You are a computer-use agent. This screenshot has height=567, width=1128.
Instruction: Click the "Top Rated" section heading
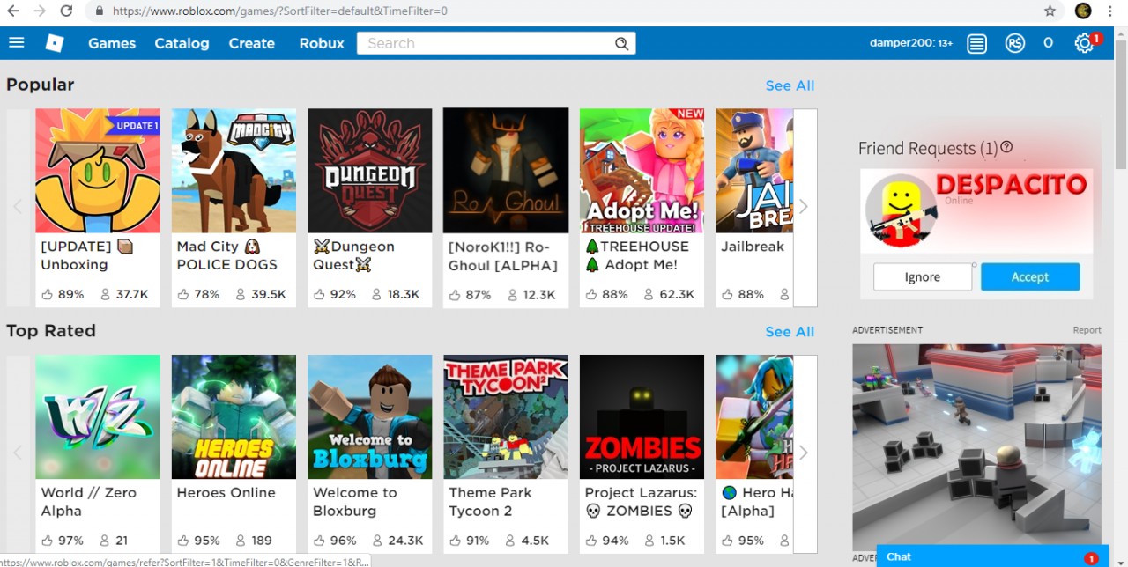click(x=51, y=331)
